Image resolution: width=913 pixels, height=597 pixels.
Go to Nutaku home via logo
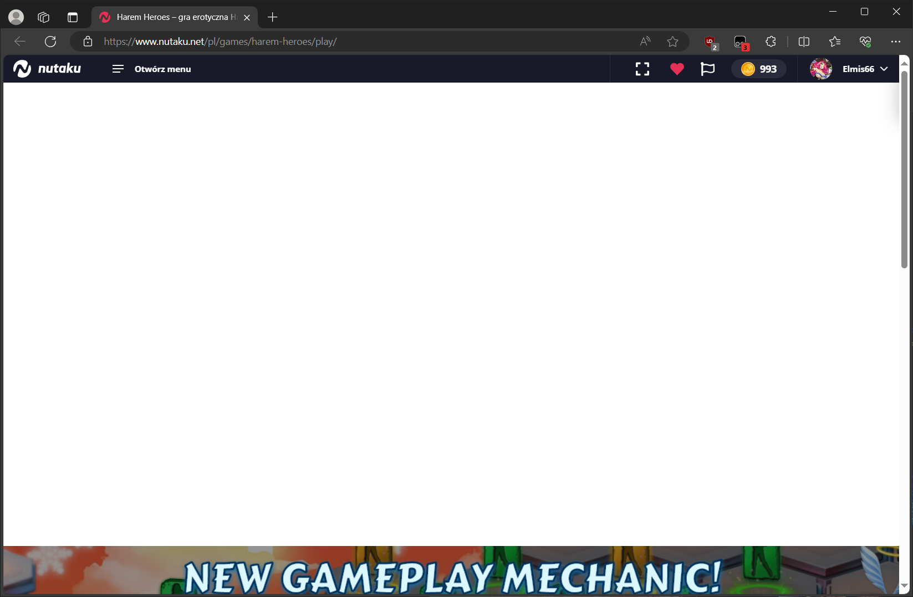47,69
